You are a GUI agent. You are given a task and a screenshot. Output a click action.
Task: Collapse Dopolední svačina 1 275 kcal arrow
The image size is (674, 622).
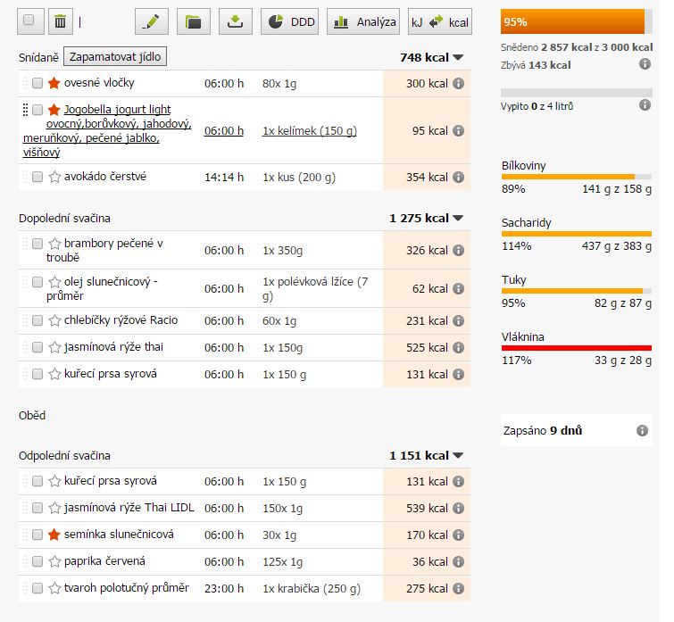(x=458, y=218)
